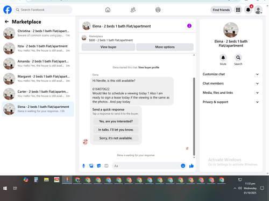Image resolution: width=269 pixels, height=201 pixels.
Task: Open the View buyer profile link
Action: click(x=148, y=67)
